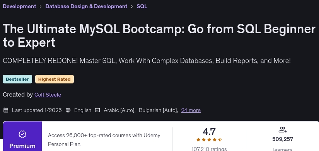Open the SQL breadcrumb link
Viewport: 319px width, 151px height.
point(142,6)
